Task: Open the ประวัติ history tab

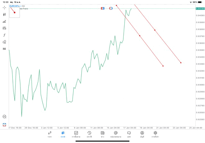Action: click(x=89, y=134)
